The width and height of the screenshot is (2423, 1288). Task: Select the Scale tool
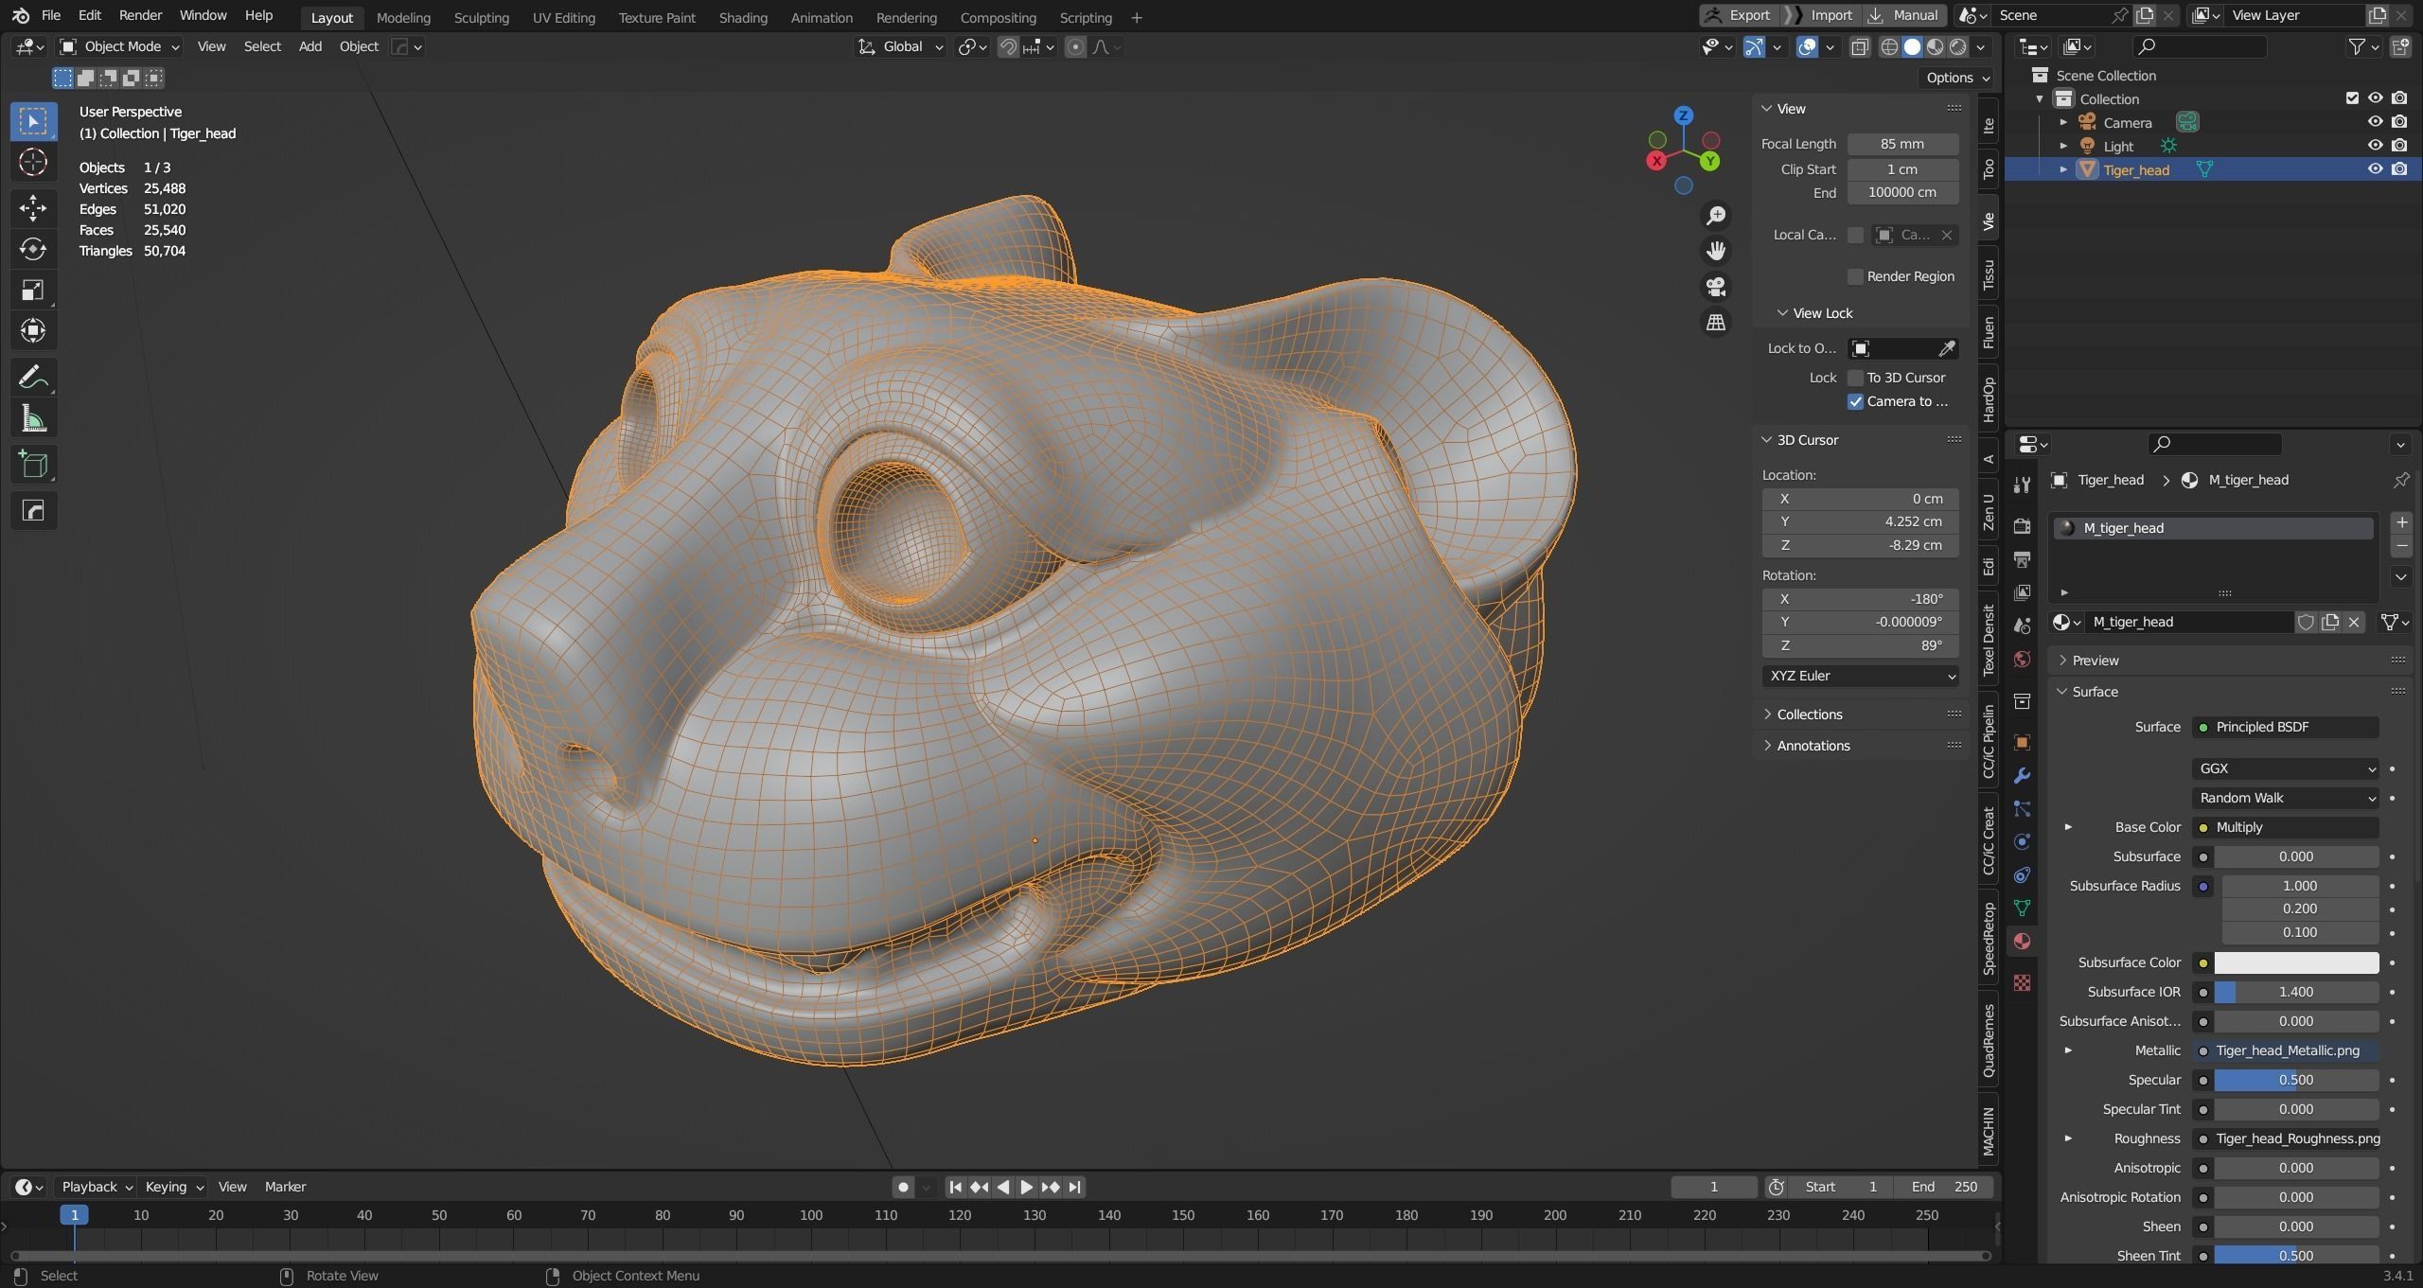point(33,290)
